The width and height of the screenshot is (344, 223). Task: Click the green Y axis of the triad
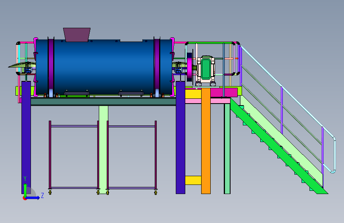(25, 190)
